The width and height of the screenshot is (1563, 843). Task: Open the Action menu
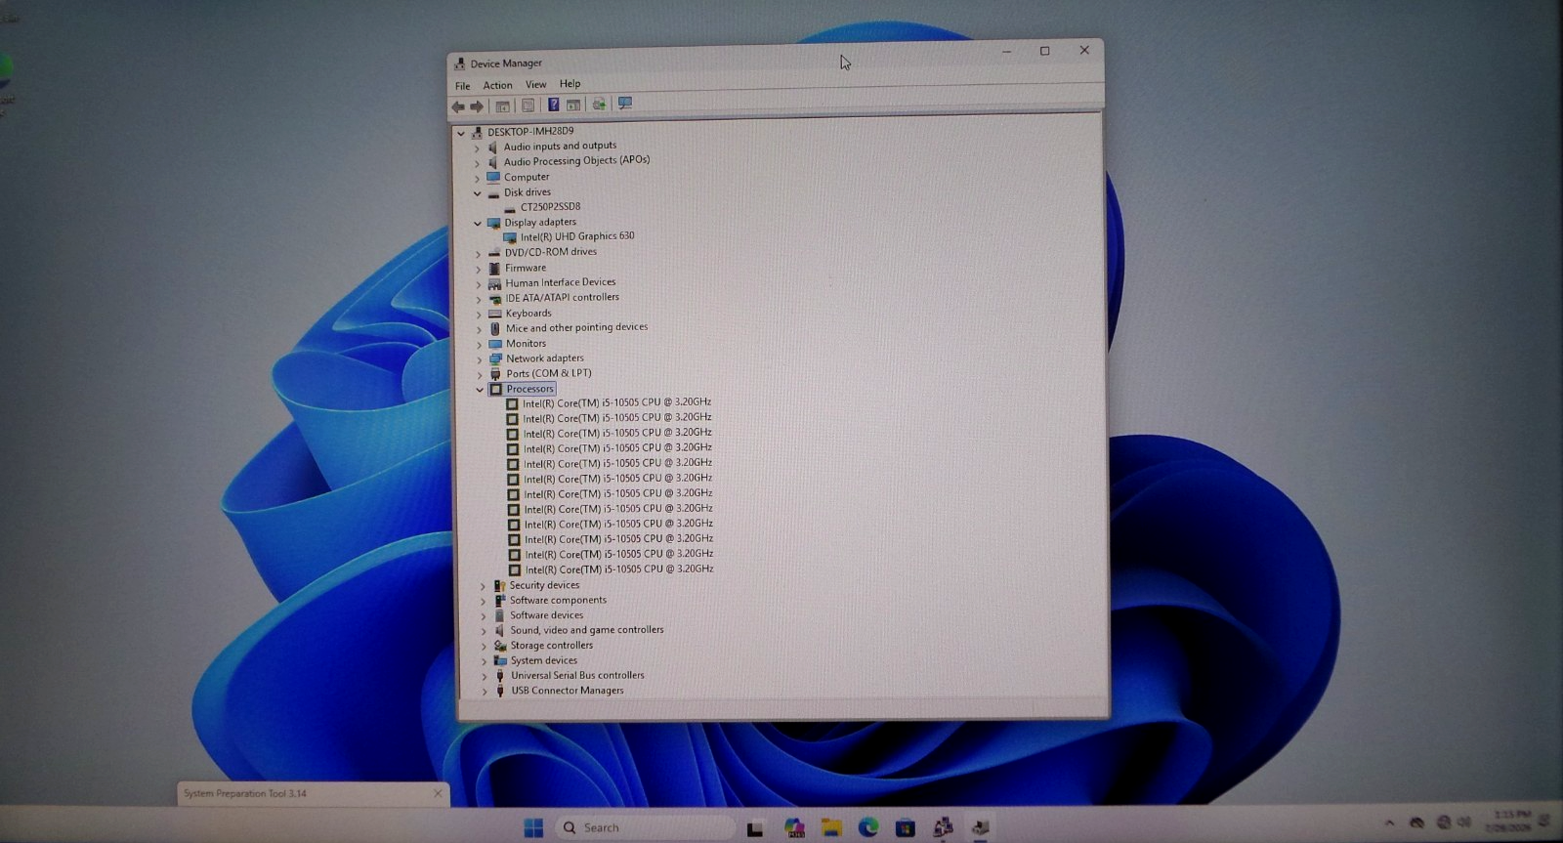pos(497,85)
